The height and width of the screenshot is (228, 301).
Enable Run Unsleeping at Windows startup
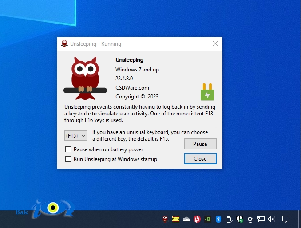(68, 159)
